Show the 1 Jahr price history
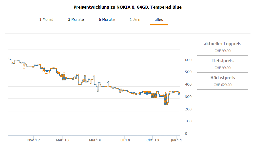Viewport: 253px width, 149px height. (135, 20)
